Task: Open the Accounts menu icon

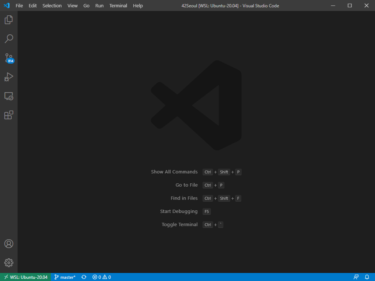Action: coord(9,244)
